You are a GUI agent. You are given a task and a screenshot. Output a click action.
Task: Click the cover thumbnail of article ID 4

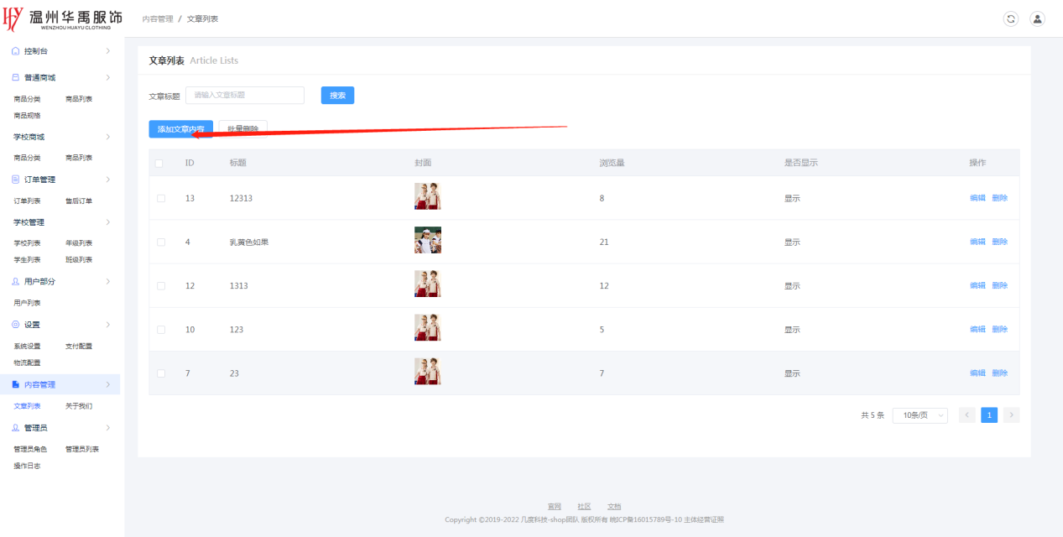coord(428,241)
